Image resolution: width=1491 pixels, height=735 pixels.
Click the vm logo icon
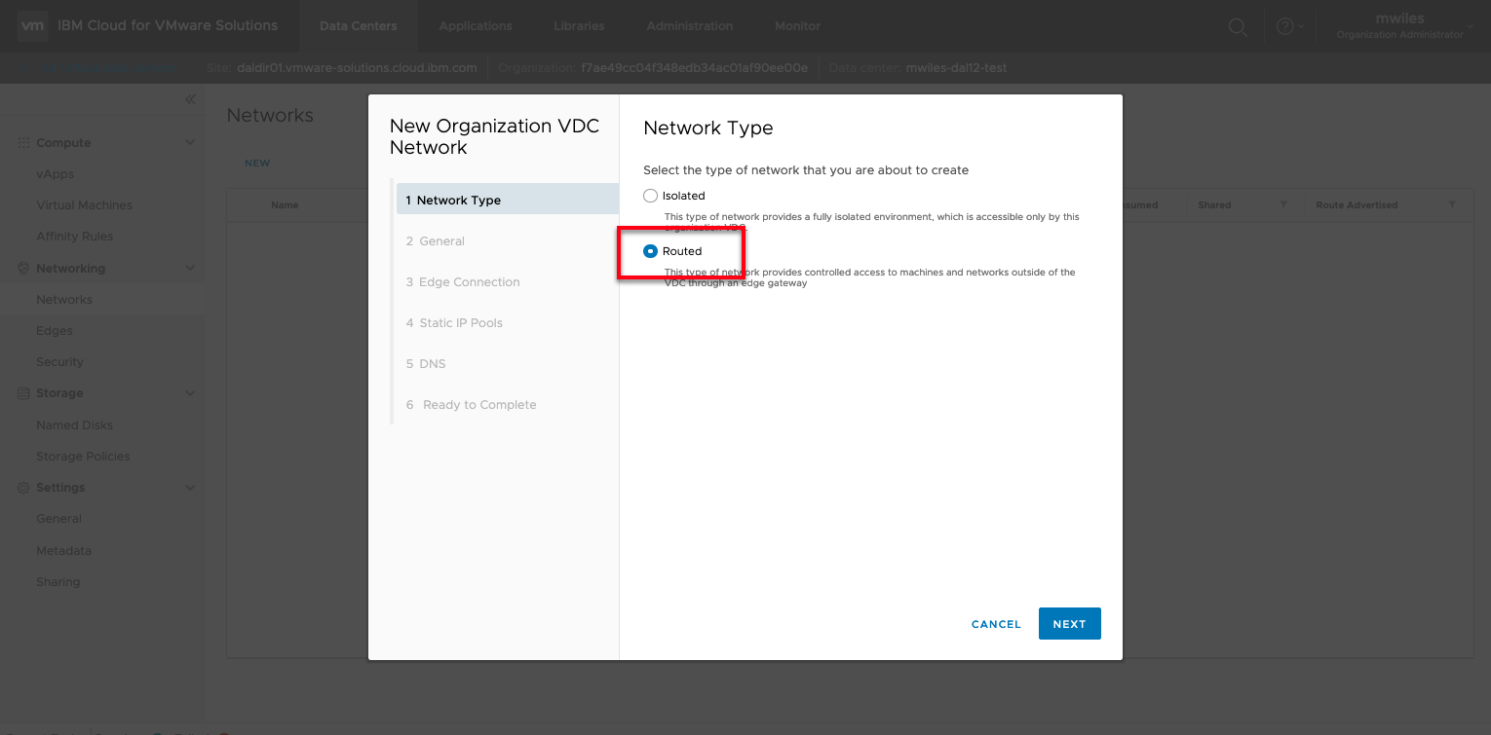32,25
